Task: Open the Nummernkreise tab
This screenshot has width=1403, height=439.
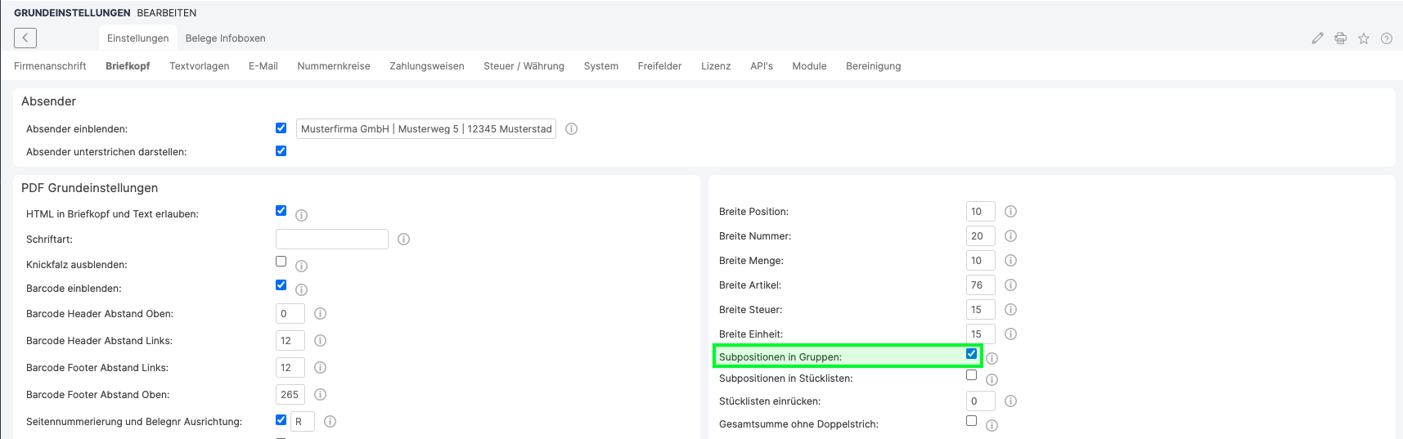Action: pos(334,66)
